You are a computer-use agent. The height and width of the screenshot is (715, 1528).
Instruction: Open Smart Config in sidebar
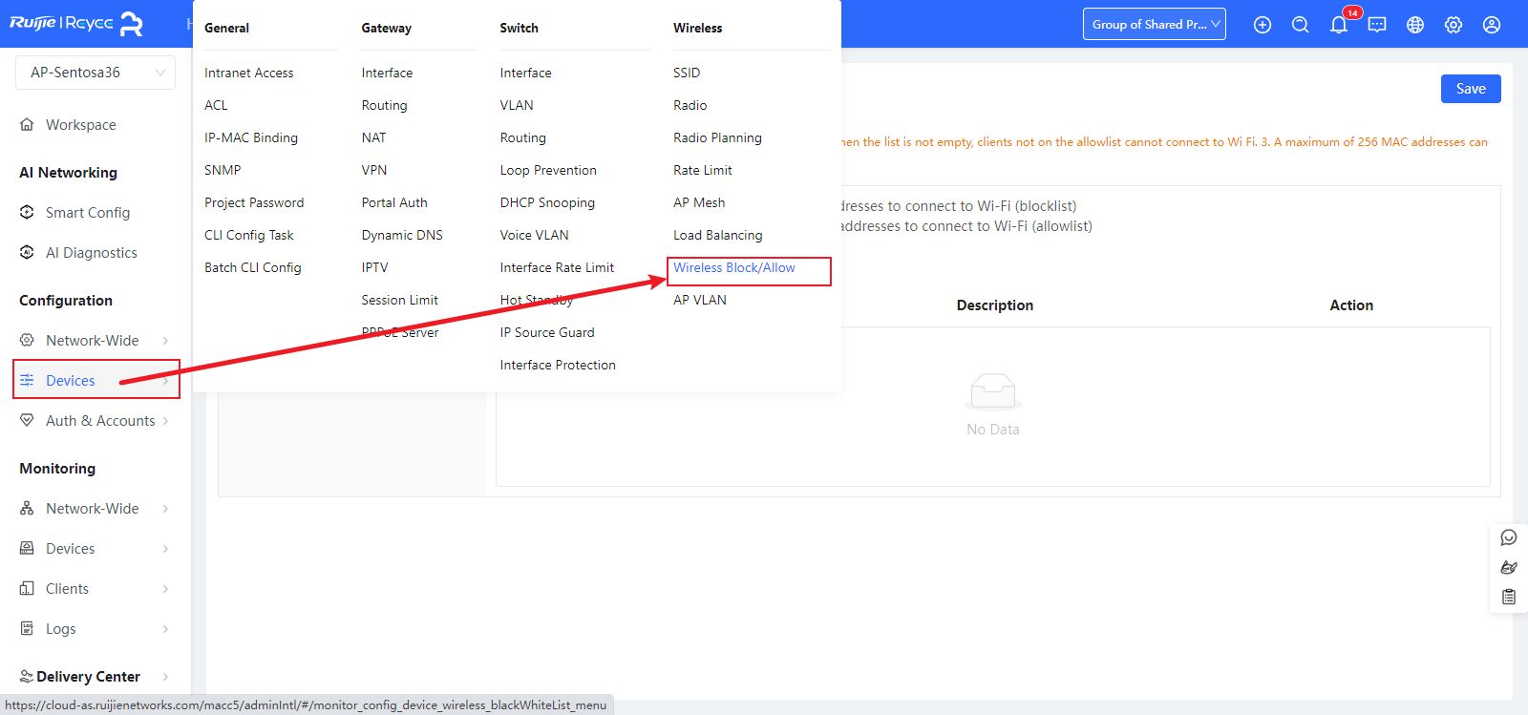tap(88, 213)
